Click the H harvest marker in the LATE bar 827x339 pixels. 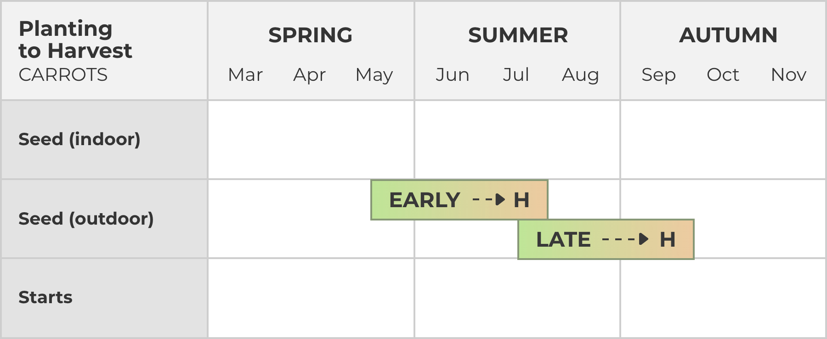(668, 239)
